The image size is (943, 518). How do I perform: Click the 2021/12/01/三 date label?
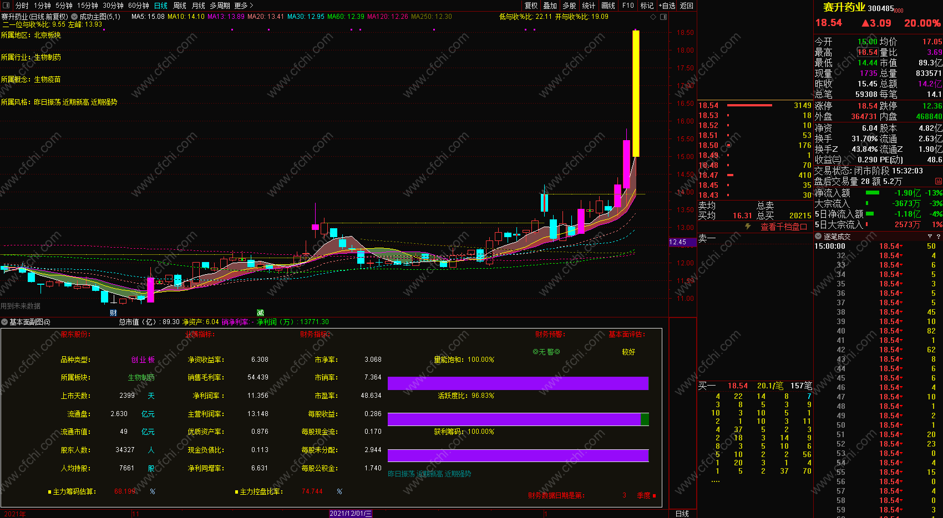[x=351, y=514]
